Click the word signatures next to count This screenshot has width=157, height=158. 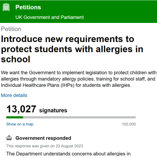tap(53, 110)
